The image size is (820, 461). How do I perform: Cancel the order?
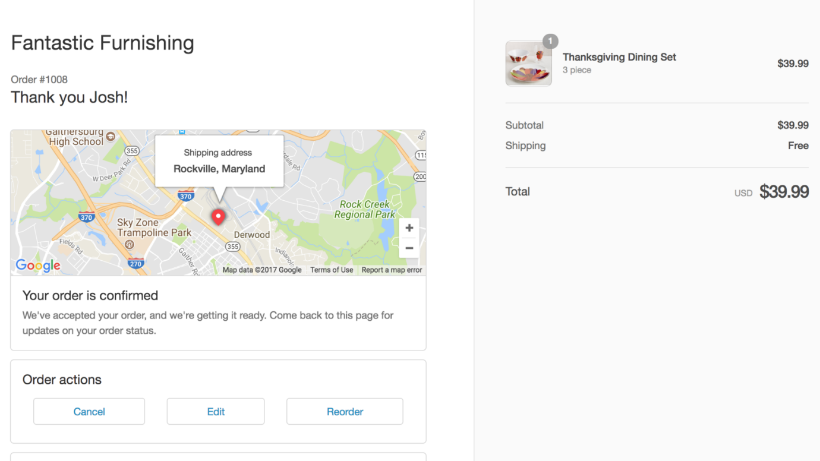tap(89, 412)
